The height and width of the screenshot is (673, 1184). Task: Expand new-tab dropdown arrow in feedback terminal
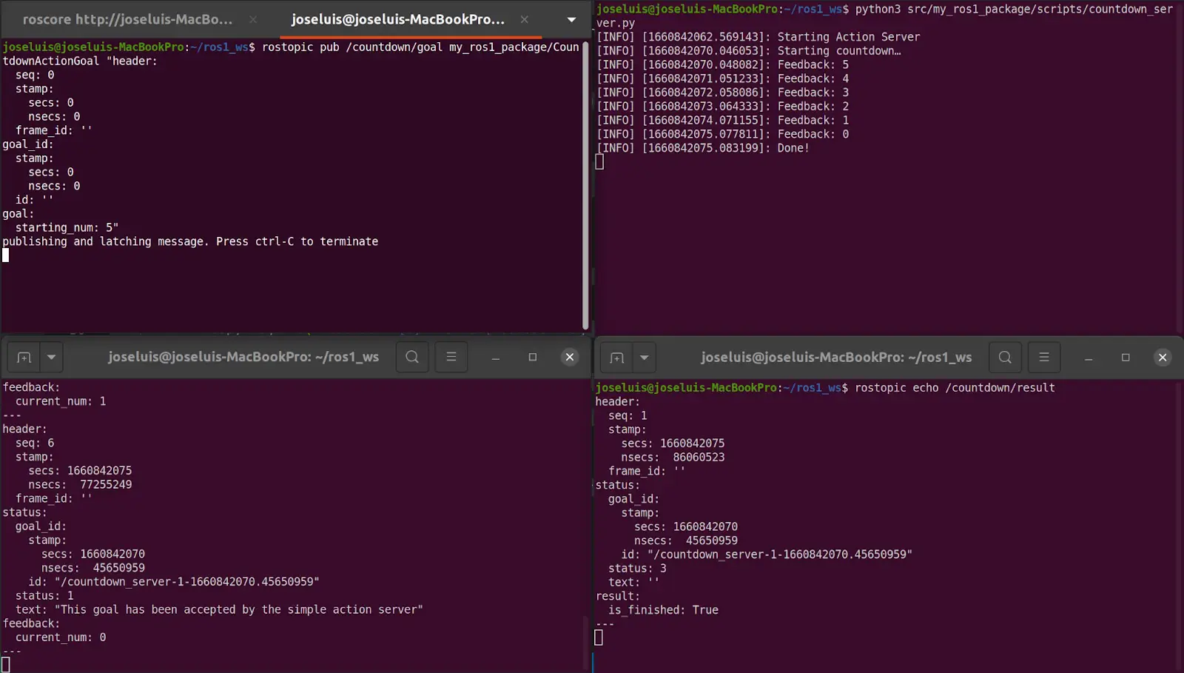click(52, 358)
